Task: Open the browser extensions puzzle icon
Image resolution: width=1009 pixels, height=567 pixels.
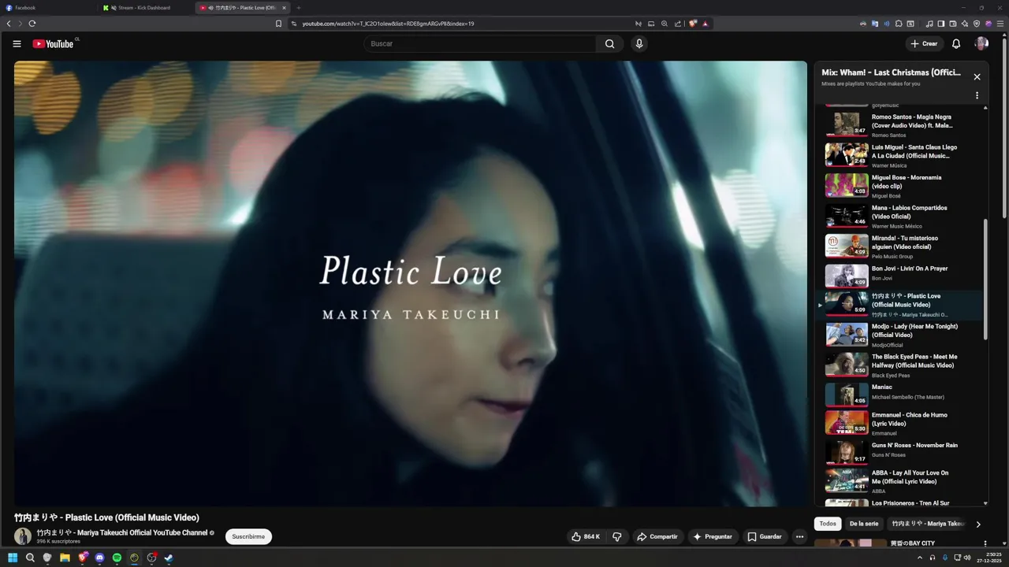Action: point(898,24)
